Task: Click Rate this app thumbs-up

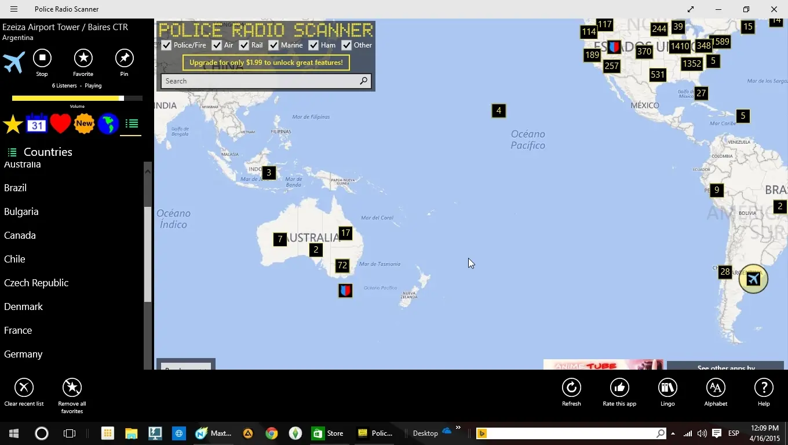Action: click(619, 393)
